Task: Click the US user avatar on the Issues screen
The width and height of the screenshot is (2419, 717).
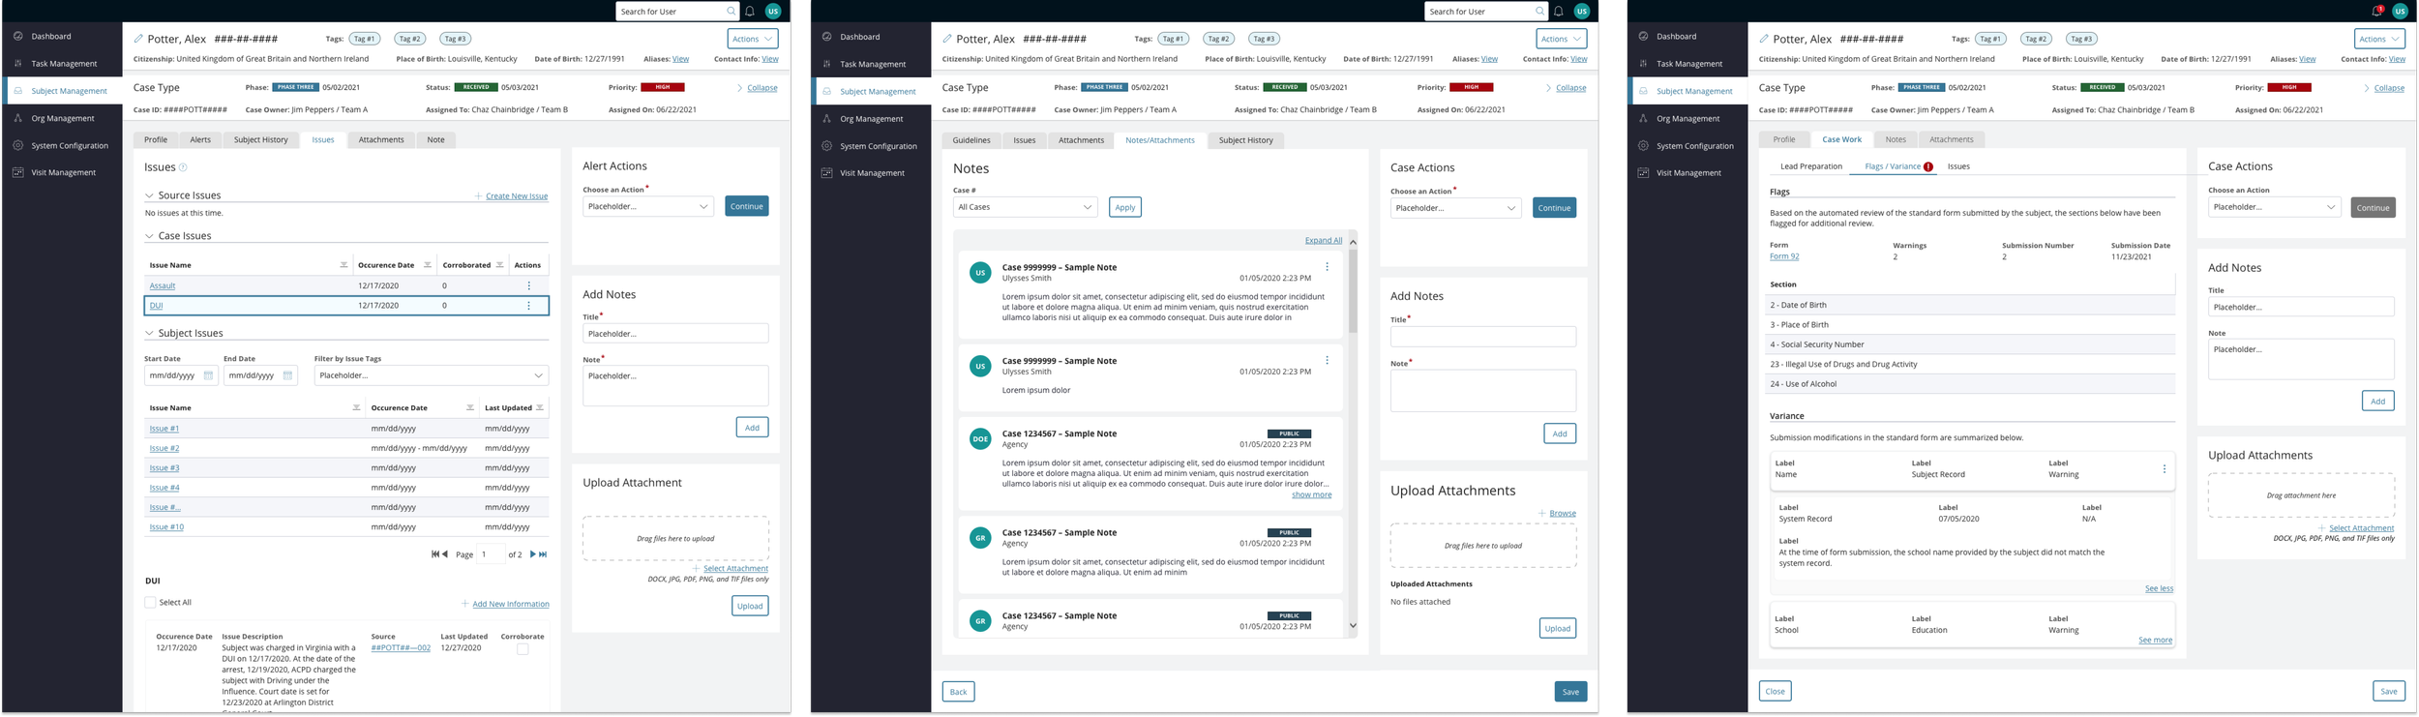Action: point(773,12)
